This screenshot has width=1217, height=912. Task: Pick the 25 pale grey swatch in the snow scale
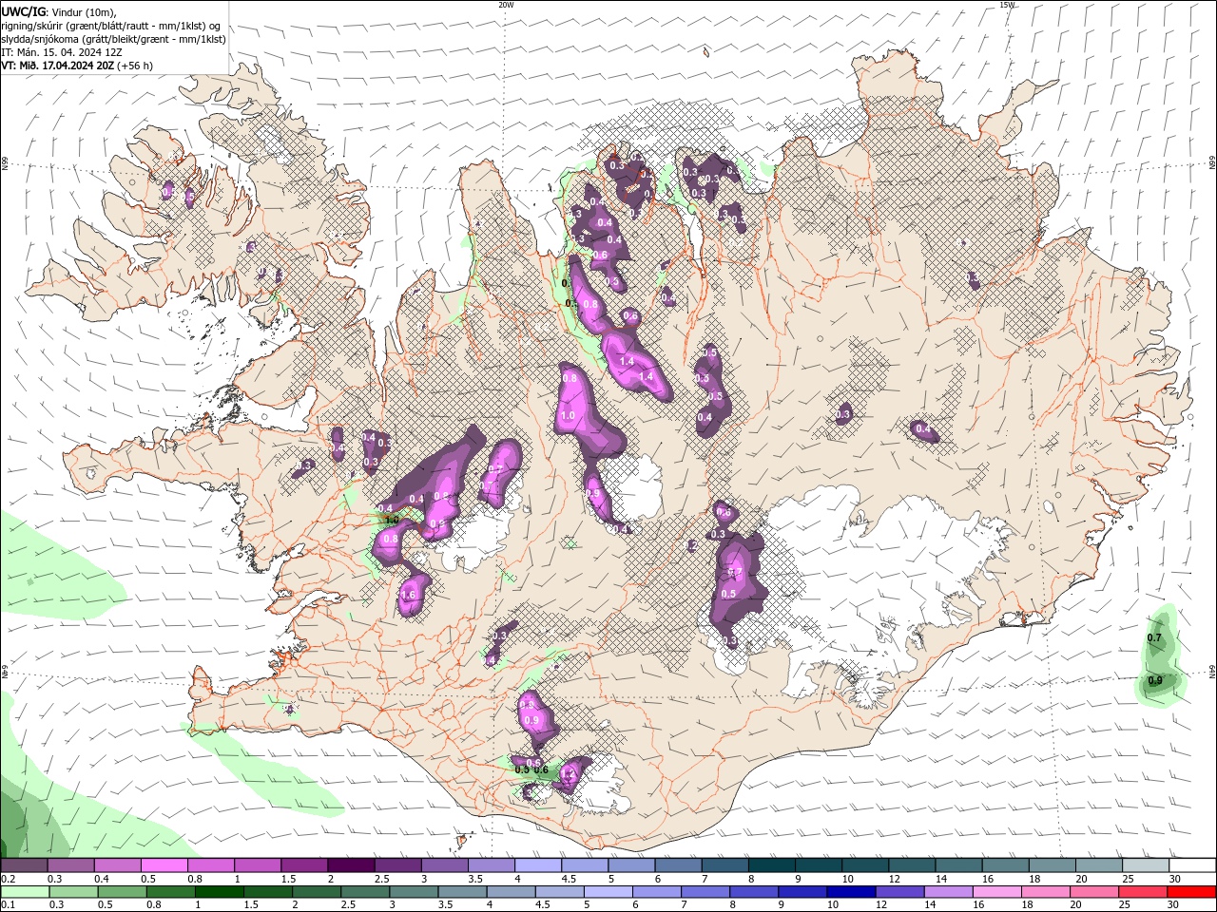(x=1144, y=865)
